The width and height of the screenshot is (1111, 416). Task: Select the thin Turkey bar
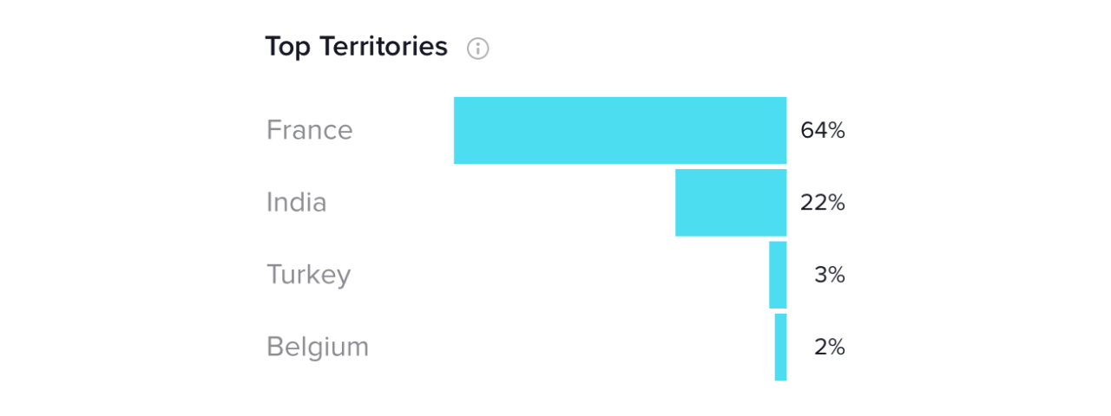(778, 275)
